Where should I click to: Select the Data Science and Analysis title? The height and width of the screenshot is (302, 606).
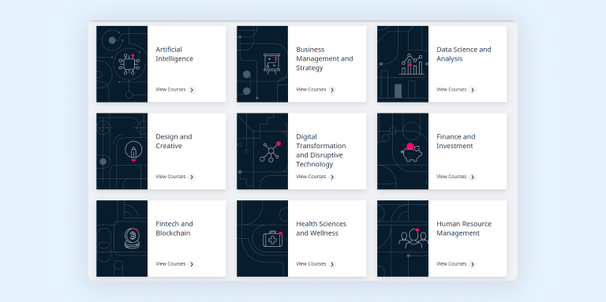464,54
